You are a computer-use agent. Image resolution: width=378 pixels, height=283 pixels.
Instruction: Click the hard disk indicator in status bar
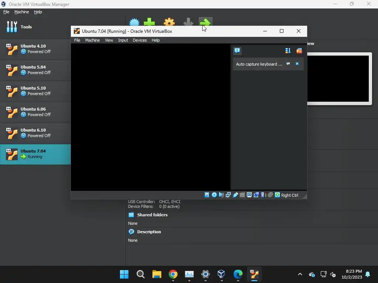pyautogui.click(x=207, y=195)
